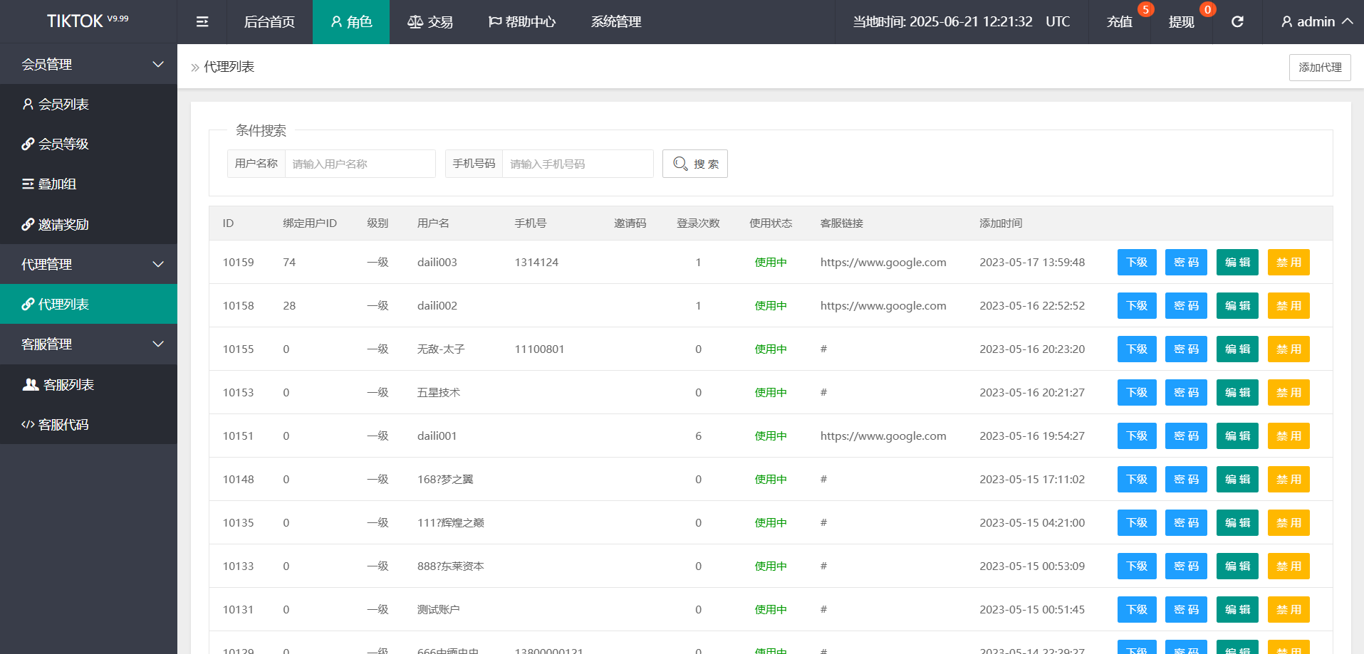Open 邀请奖励 in sidebar
Screen dimensions: 1364x654
click(x=89, y=224)
